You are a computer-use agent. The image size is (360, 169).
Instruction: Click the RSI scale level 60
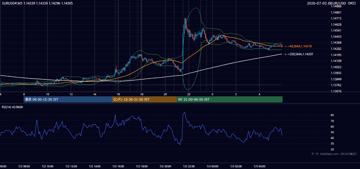(332, 126)
